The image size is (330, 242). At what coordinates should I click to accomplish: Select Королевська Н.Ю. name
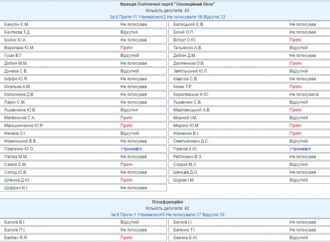(191, 94)
